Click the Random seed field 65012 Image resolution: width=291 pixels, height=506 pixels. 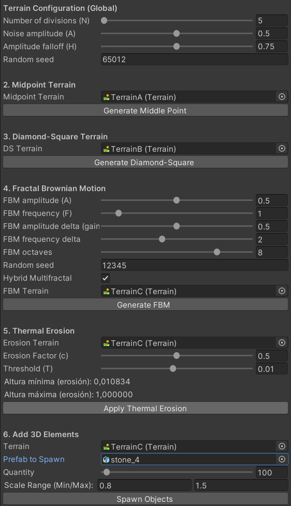click(x=194, y=60)
